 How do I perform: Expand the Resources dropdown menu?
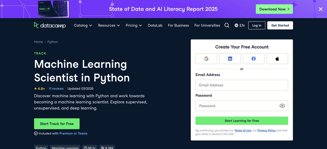pyautogui.click(x=109, y=25)
